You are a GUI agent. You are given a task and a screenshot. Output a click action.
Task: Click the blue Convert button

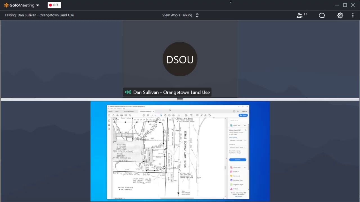pos(238,160)
